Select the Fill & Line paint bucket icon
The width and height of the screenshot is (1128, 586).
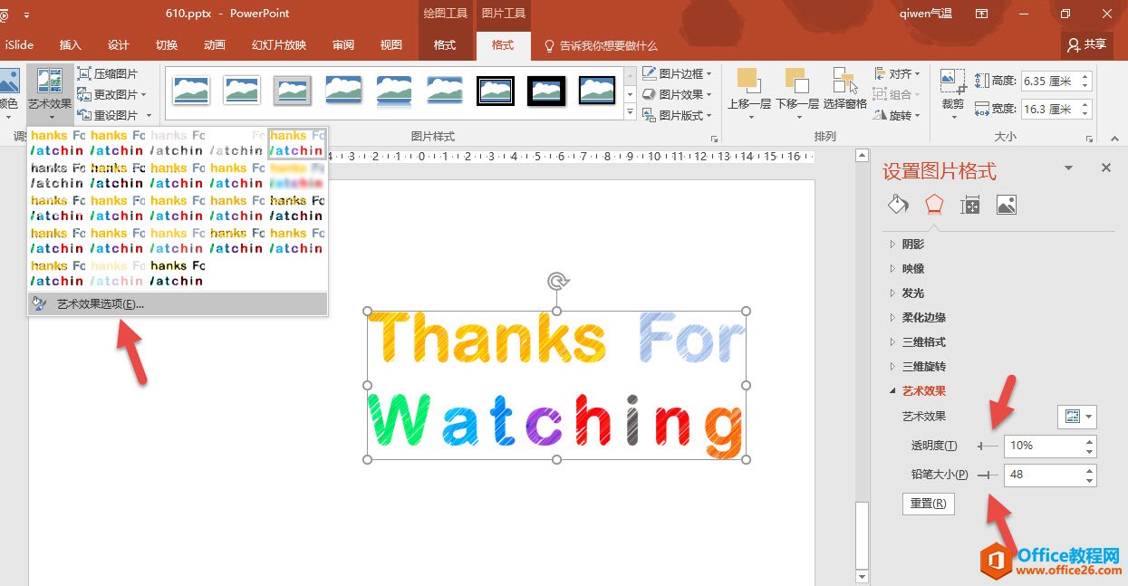pos(898,205)
